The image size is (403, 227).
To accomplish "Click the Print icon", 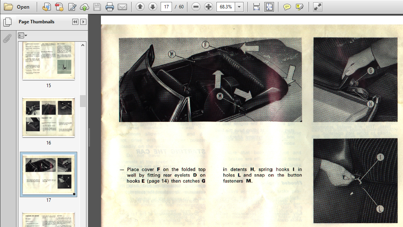I will (x=110, y=7).
